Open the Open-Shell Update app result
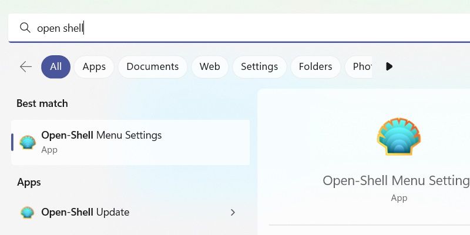The image size is (470, 235). point(130,212)
